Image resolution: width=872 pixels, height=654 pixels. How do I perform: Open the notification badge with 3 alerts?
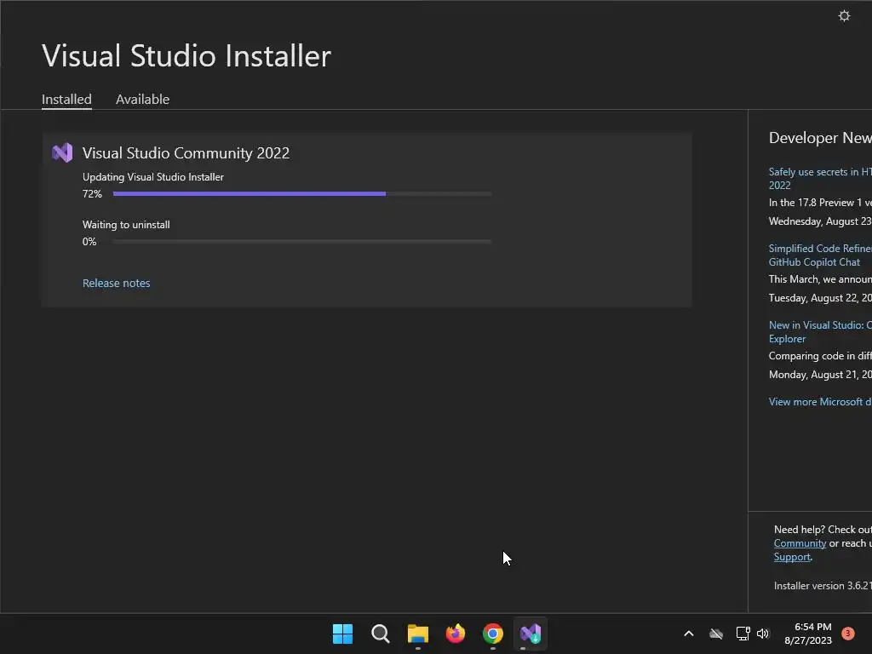847,633
